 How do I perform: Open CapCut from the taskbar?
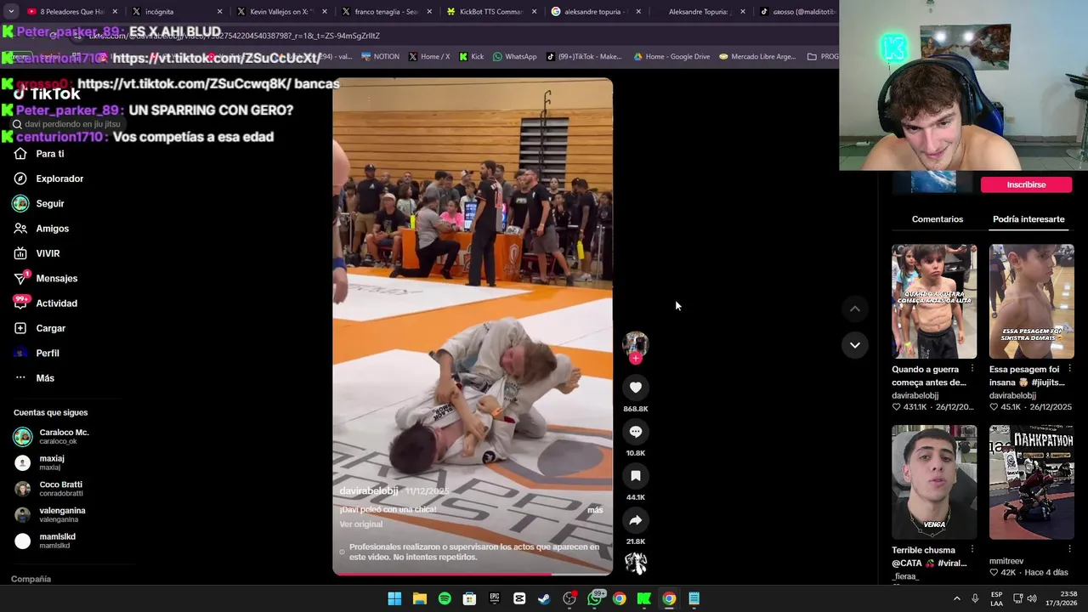pos(519,598)
